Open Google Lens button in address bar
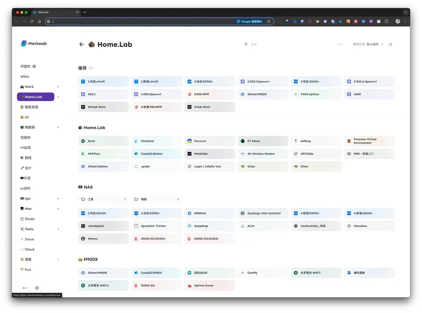Viewport: 422px width, 313px height. (249, 21)
